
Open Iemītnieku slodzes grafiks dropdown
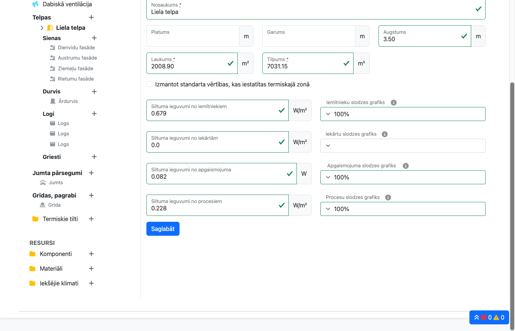tap(403, 114)
